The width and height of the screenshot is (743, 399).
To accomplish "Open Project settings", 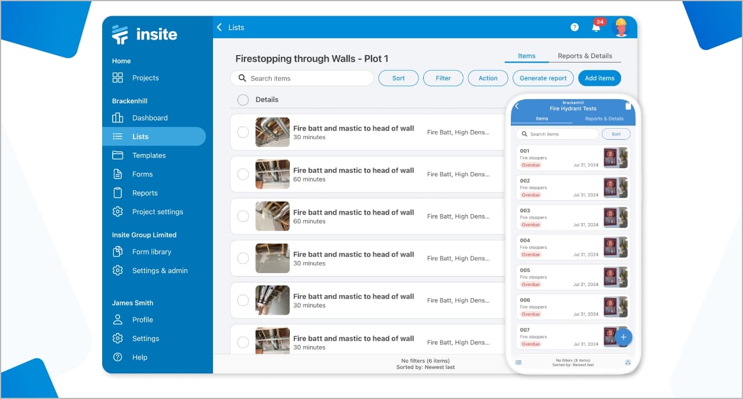I will (147, 212).
